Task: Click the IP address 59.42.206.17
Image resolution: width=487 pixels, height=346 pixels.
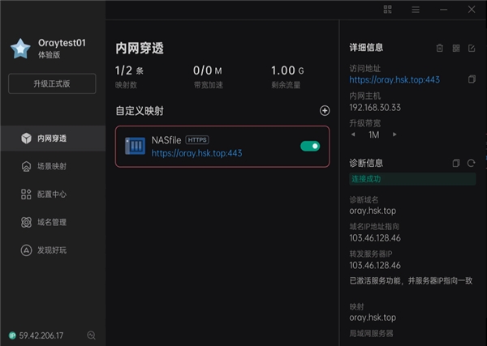Action: click(41, 335)
